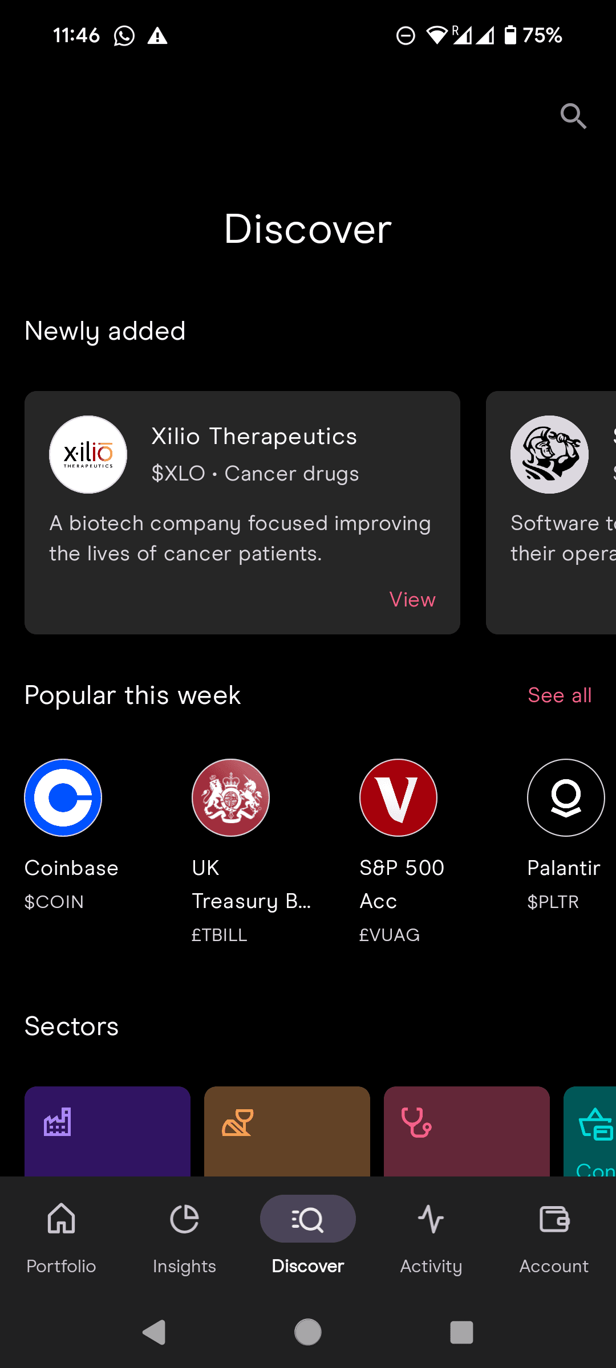This screenshot has height=1368, width=616.
Task: Tap View on Xilio Therapeutics card
Action: pos(412,600)
